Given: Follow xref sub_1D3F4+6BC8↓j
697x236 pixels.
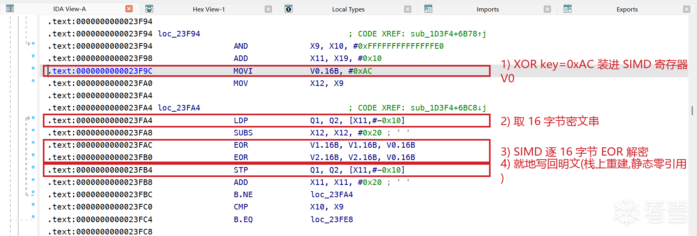Looking at the screenshot, I should [448, 108].
